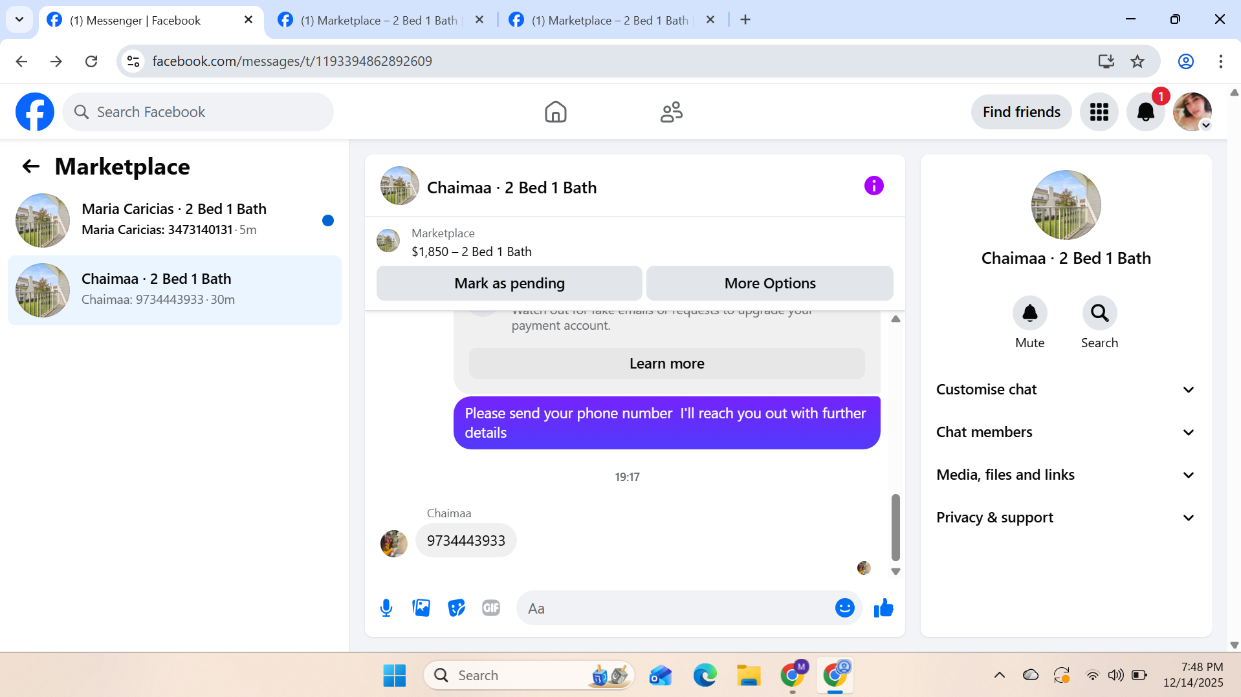Click the 9734443933 message bubble

pos(466,541)
